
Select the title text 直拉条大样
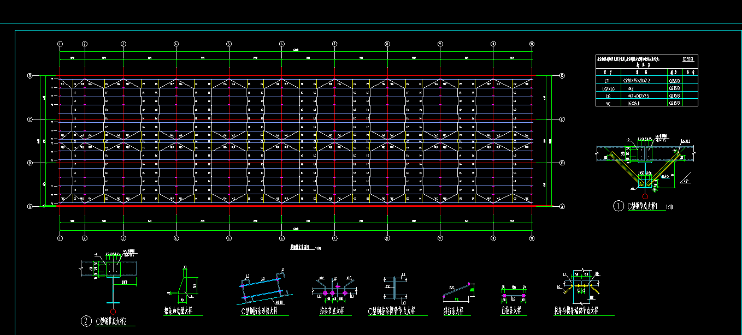click(x=511, y=311)
